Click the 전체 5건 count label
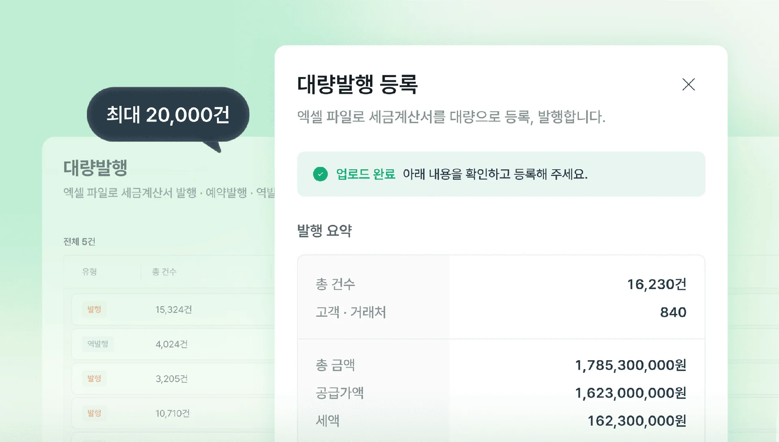The image size is (779, 442). 80,242
